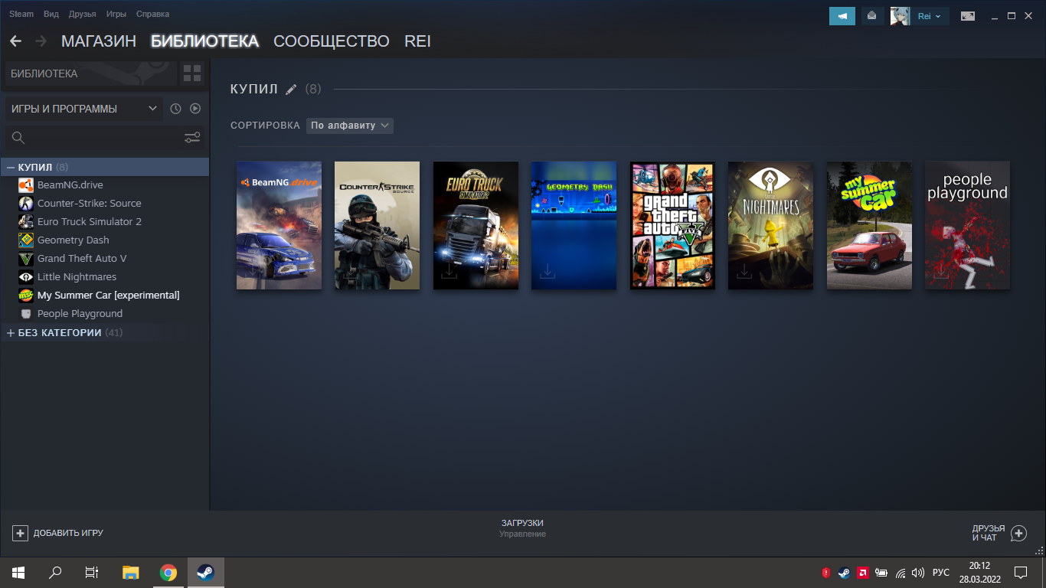1046x588 pixels.
Task: Collapse the КУПИЛ collection
Action: (x=11, y=167)
